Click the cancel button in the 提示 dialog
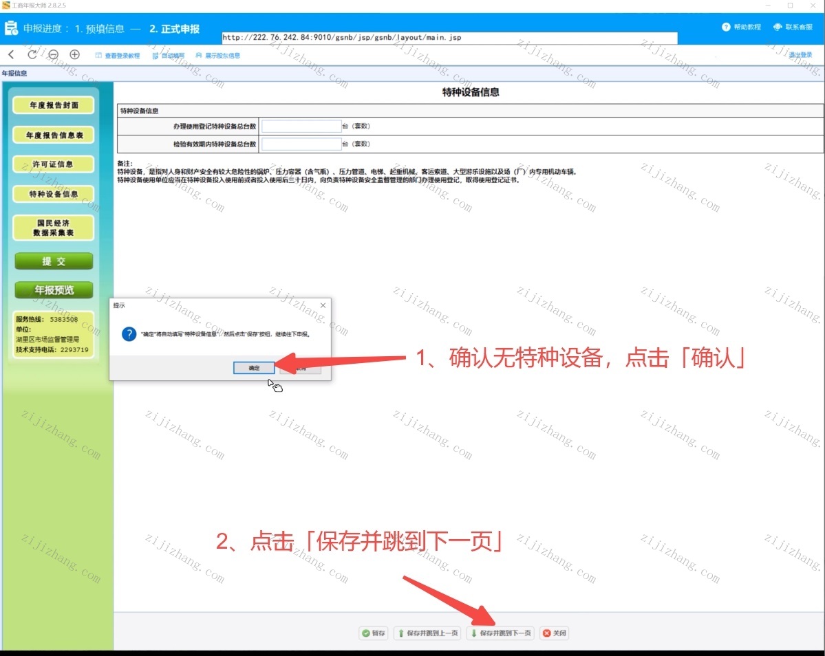 click(x=301, y=368)
